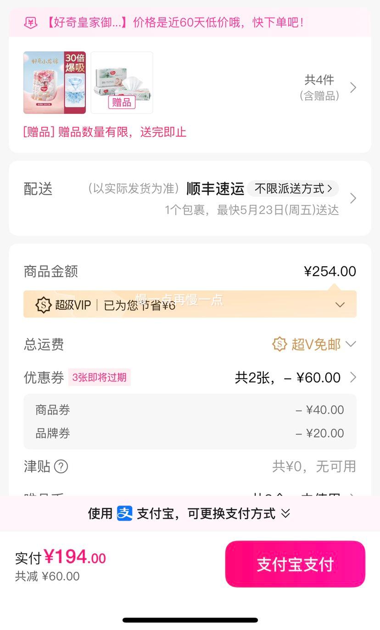Tap the gold badge beside 超V免邮
The height and width of the screenshot is (630, 380).
[279, 344]
